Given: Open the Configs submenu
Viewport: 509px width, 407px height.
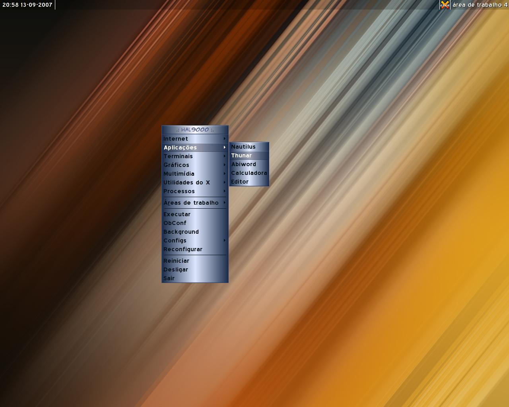Looking at the screenshot, I should tap(195, 240).
